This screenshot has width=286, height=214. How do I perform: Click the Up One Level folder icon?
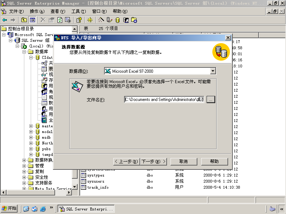coord(24,20)
